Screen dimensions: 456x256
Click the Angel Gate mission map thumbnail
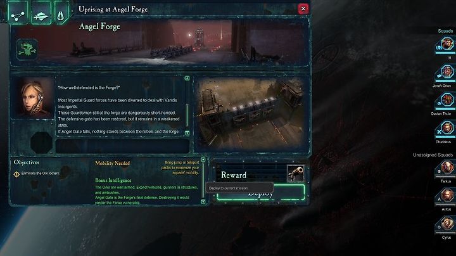(x=251, y=114)
